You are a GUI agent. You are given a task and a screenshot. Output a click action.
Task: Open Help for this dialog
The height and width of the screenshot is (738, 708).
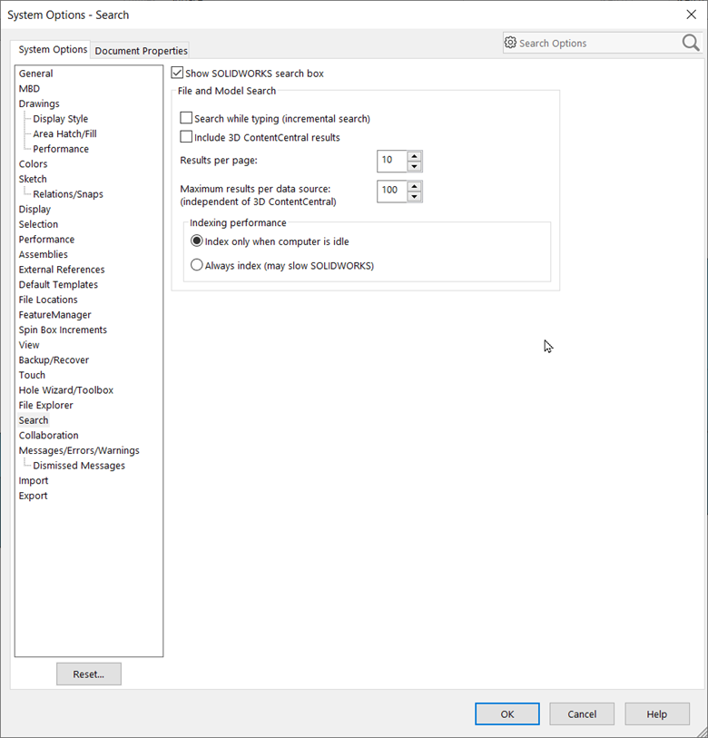click(656, 714)
